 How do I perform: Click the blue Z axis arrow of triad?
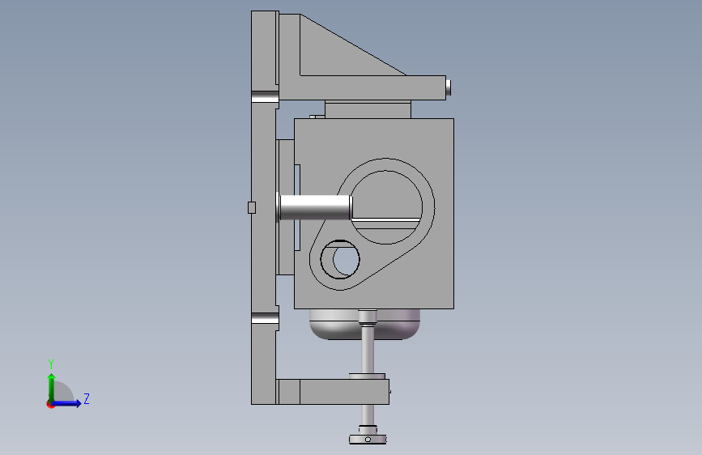coord(67,403)
